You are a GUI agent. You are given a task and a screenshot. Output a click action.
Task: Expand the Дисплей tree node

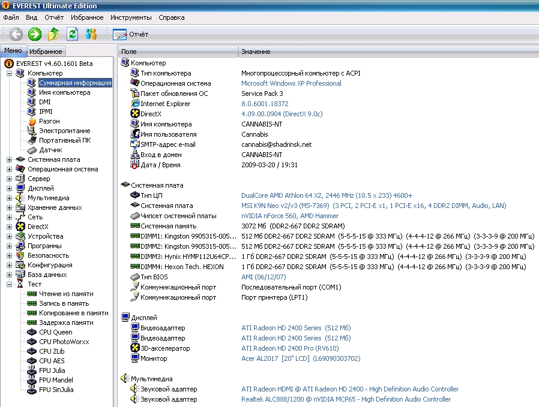point(10,188)
